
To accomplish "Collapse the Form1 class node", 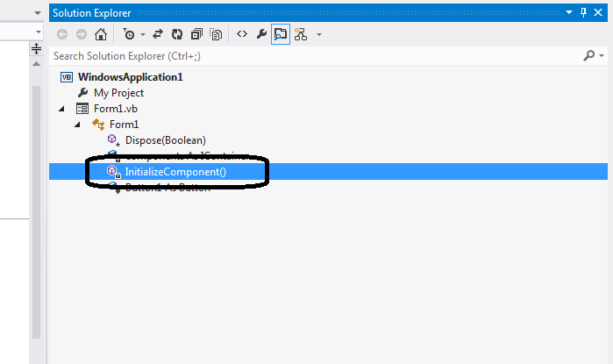I will coord(77,125).
